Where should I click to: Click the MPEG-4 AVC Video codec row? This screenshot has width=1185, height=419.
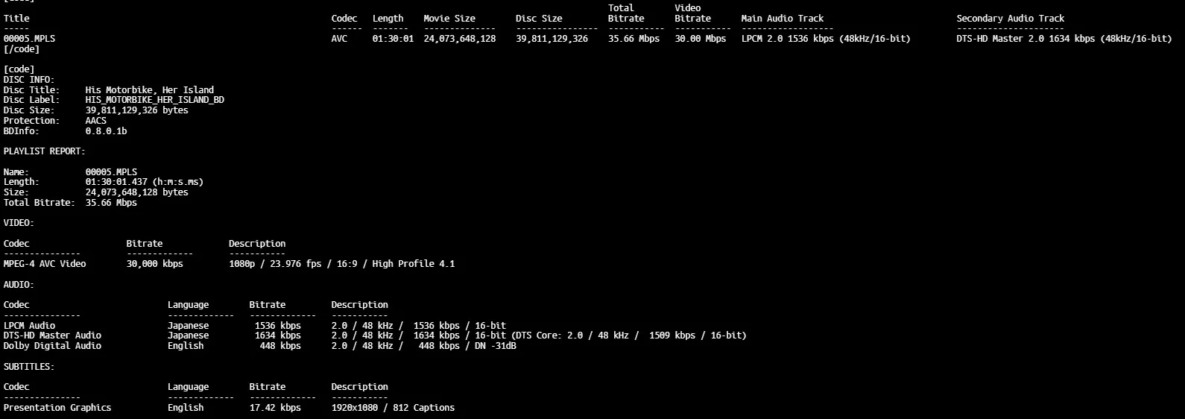45,264
